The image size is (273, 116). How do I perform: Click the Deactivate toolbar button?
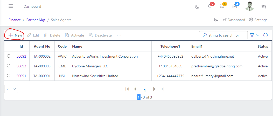[100, 35]
